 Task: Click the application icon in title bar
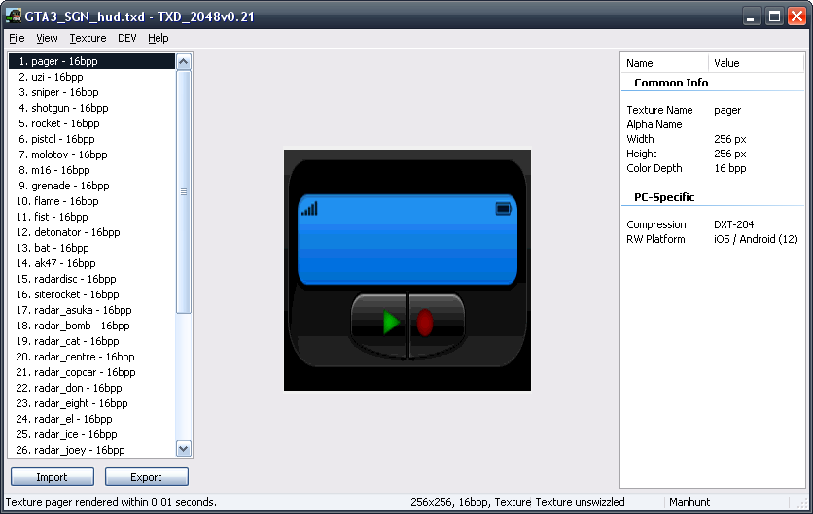14,17
